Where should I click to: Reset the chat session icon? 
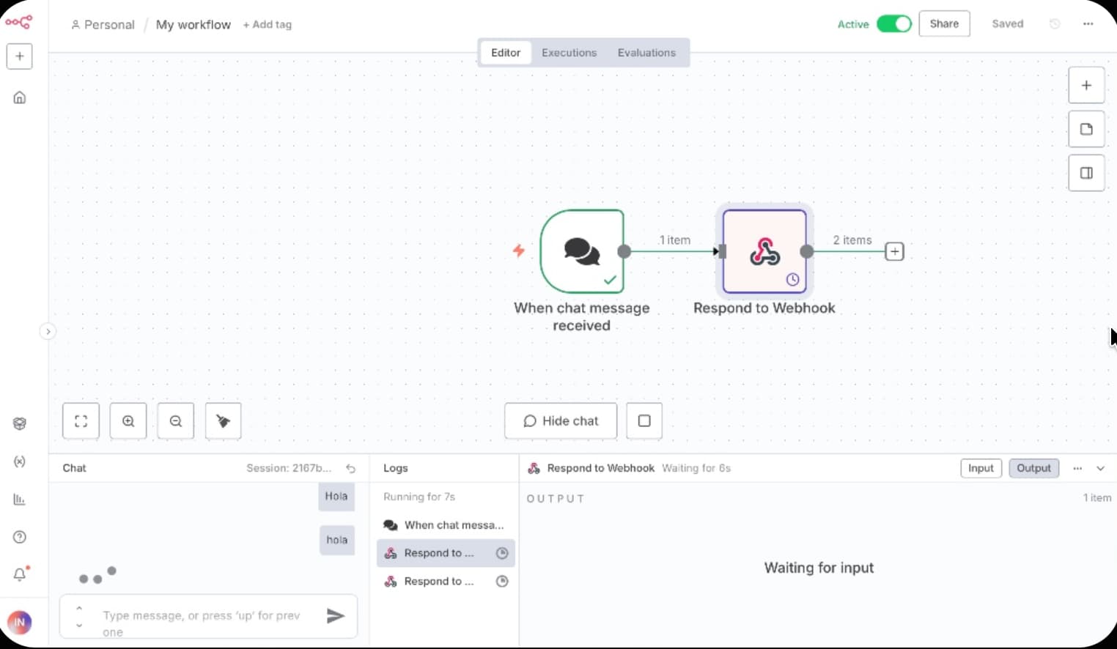pyautogui.click(x=351, y=469)
